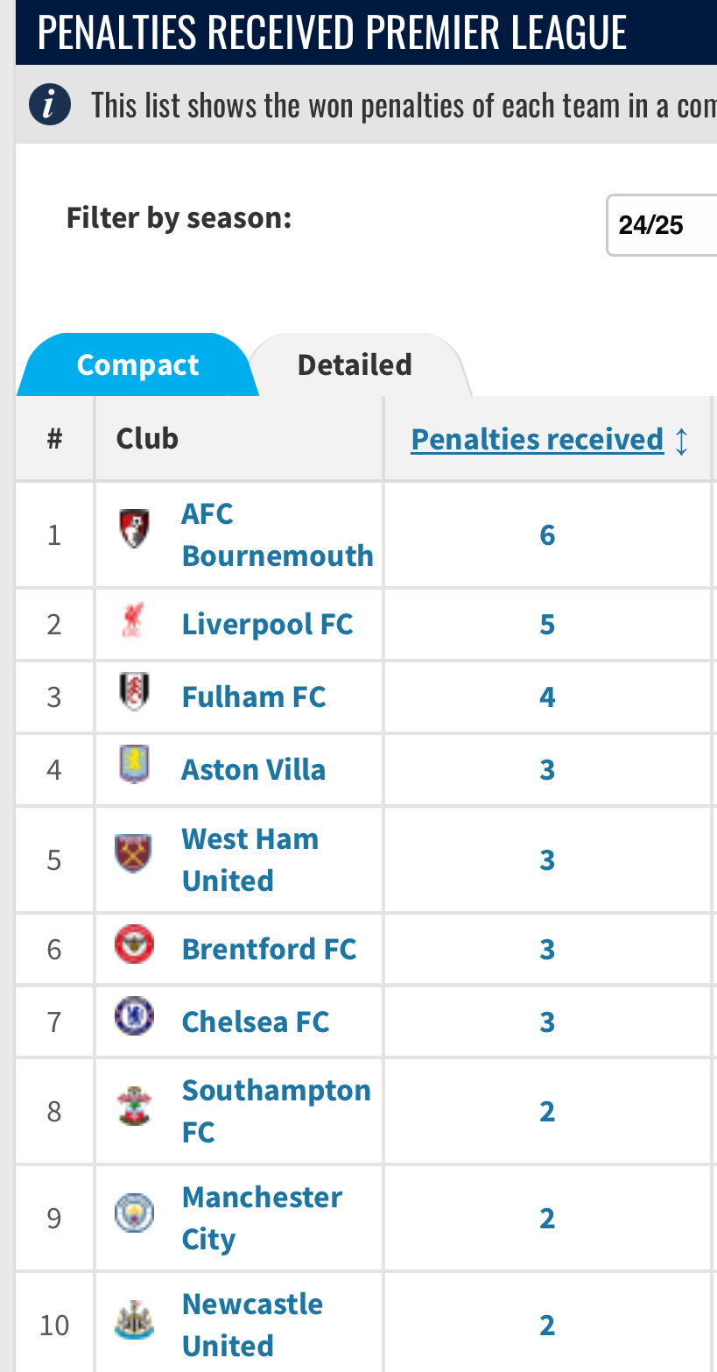Open the season filter dropdown 24/25
This screenshot has width=717, height=1372.
pyautogui.click(x=662, y=225)
